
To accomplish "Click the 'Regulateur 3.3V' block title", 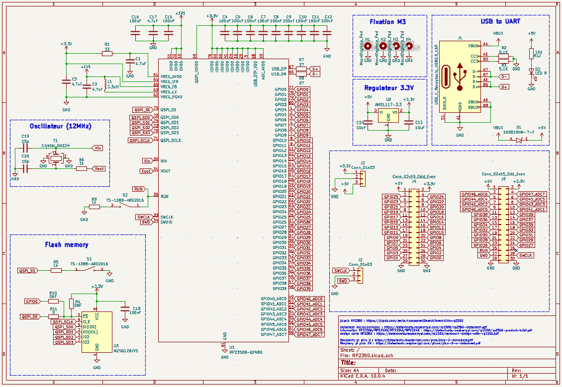I will tap(389, 88).
